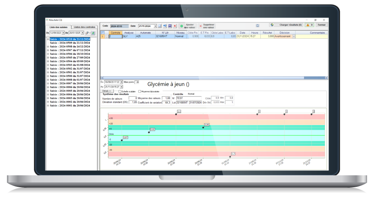Click the red X delete icon
The image size is (374, 198).
point(175,26)
